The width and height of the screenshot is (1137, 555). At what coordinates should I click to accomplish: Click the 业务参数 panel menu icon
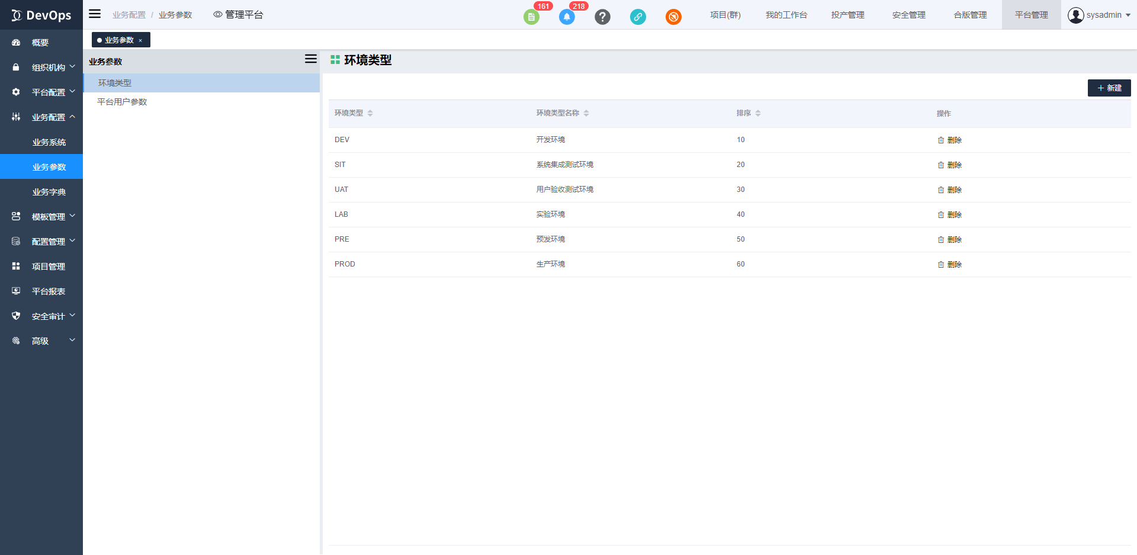pos(310,59)
